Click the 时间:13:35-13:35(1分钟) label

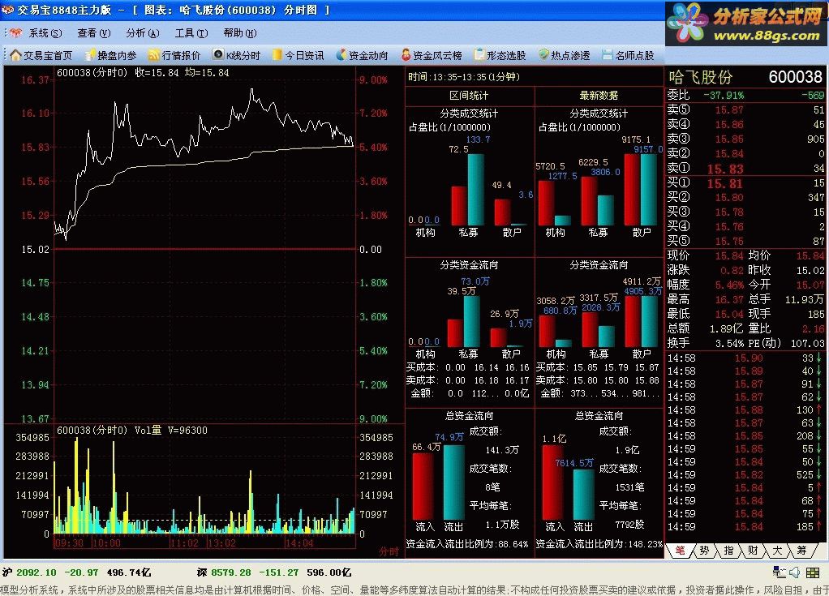click(x=464, y=77)
